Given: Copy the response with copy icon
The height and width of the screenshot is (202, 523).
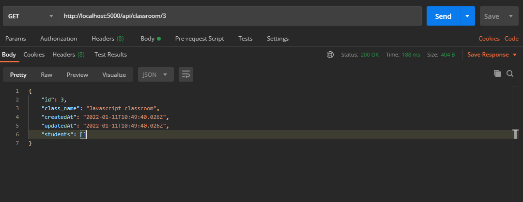Looking at the screenshot, I should 497,73.
